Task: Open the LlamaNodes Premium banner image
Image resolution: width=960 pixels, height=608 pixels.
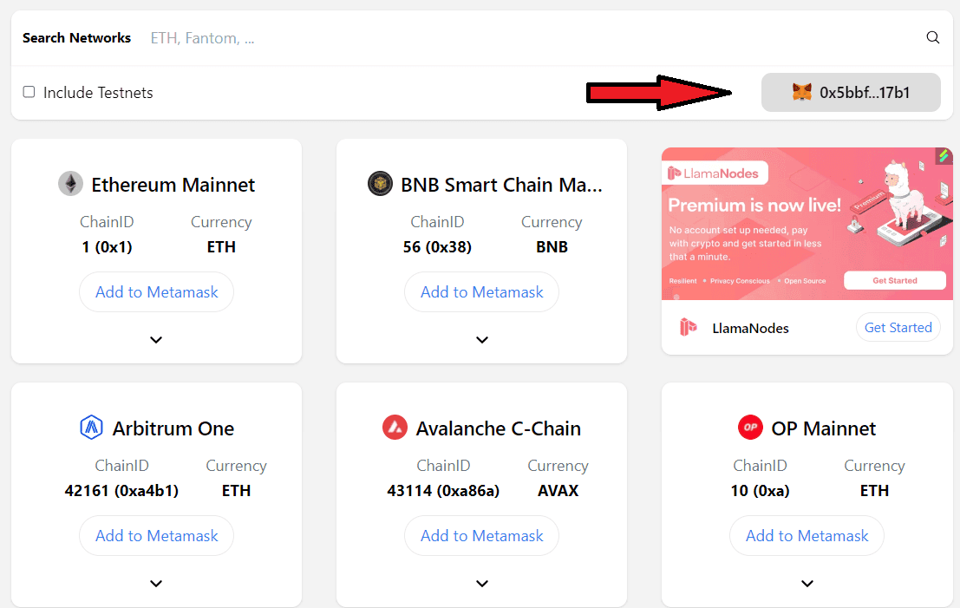Action: pyautogui.click(x=807, y=223)
